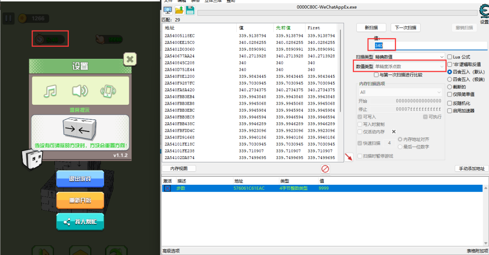Open 表格附加项 in the status bar
The image size is (489, 255).
[477, 251]
